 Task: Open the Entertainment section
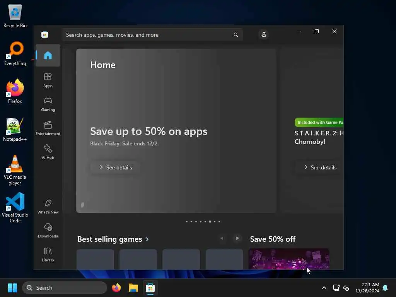(x=48, y=128)
